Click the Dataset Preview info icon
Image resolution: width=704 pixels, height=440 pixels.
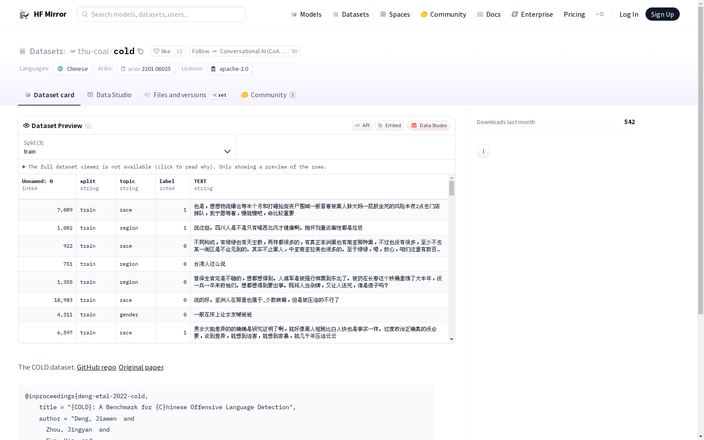pyautogui.click(x=88, y=126)
